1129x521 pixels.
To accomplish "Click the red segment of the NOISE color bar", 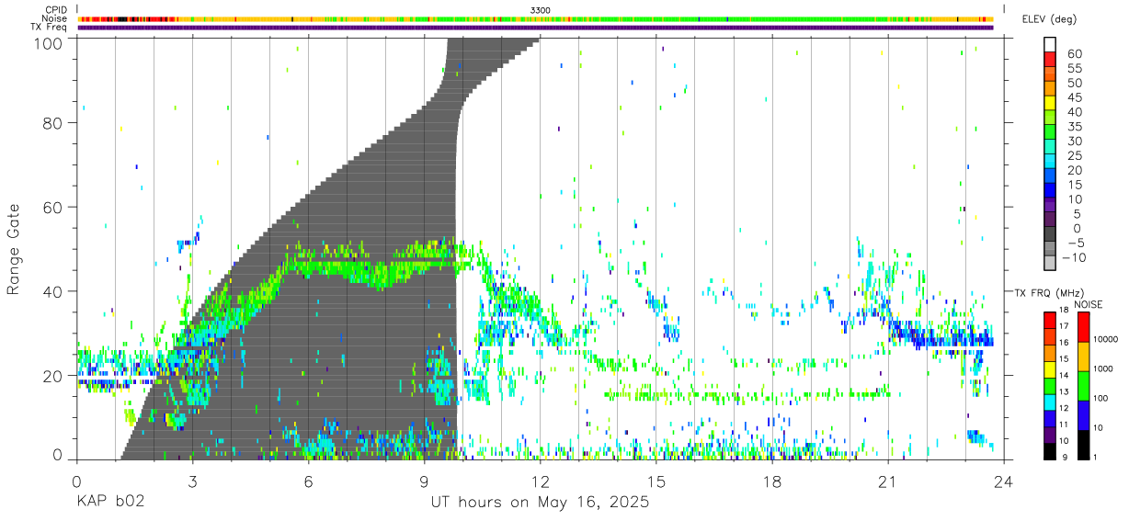I will (1084, 326).
